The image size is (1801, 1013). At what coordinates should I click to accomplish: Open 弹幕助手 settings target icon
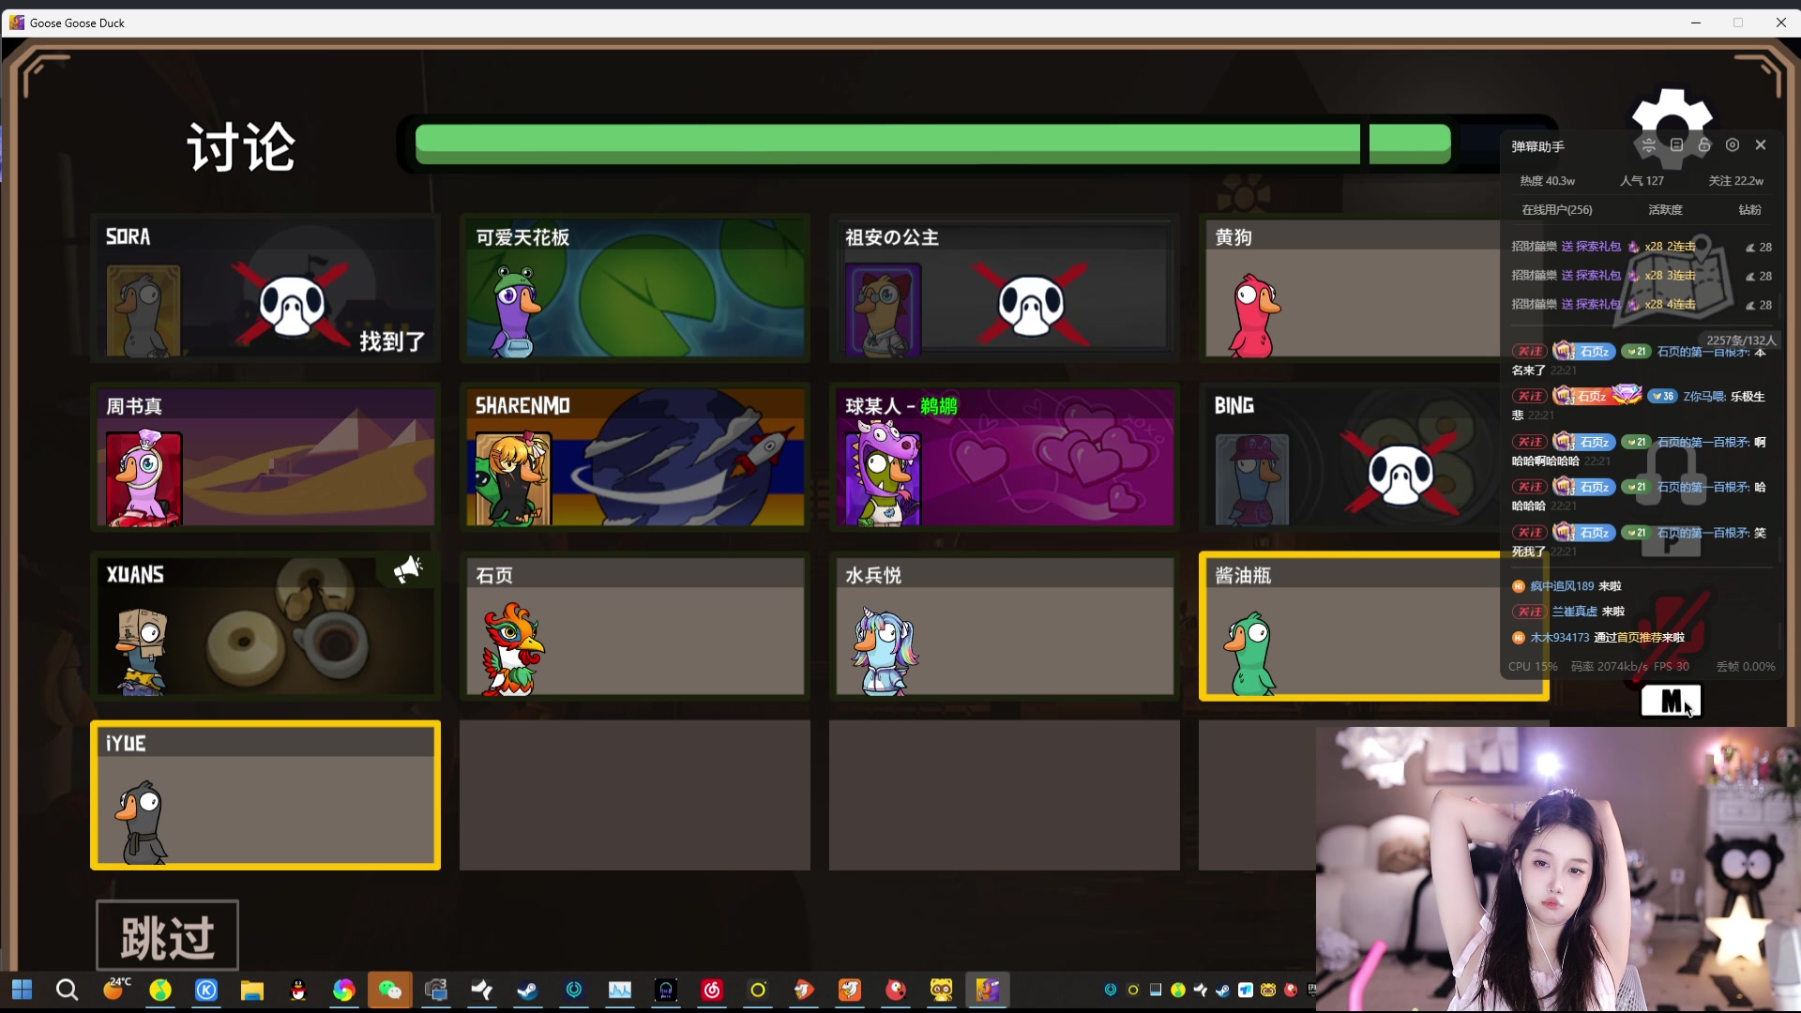click(1733, 145)
